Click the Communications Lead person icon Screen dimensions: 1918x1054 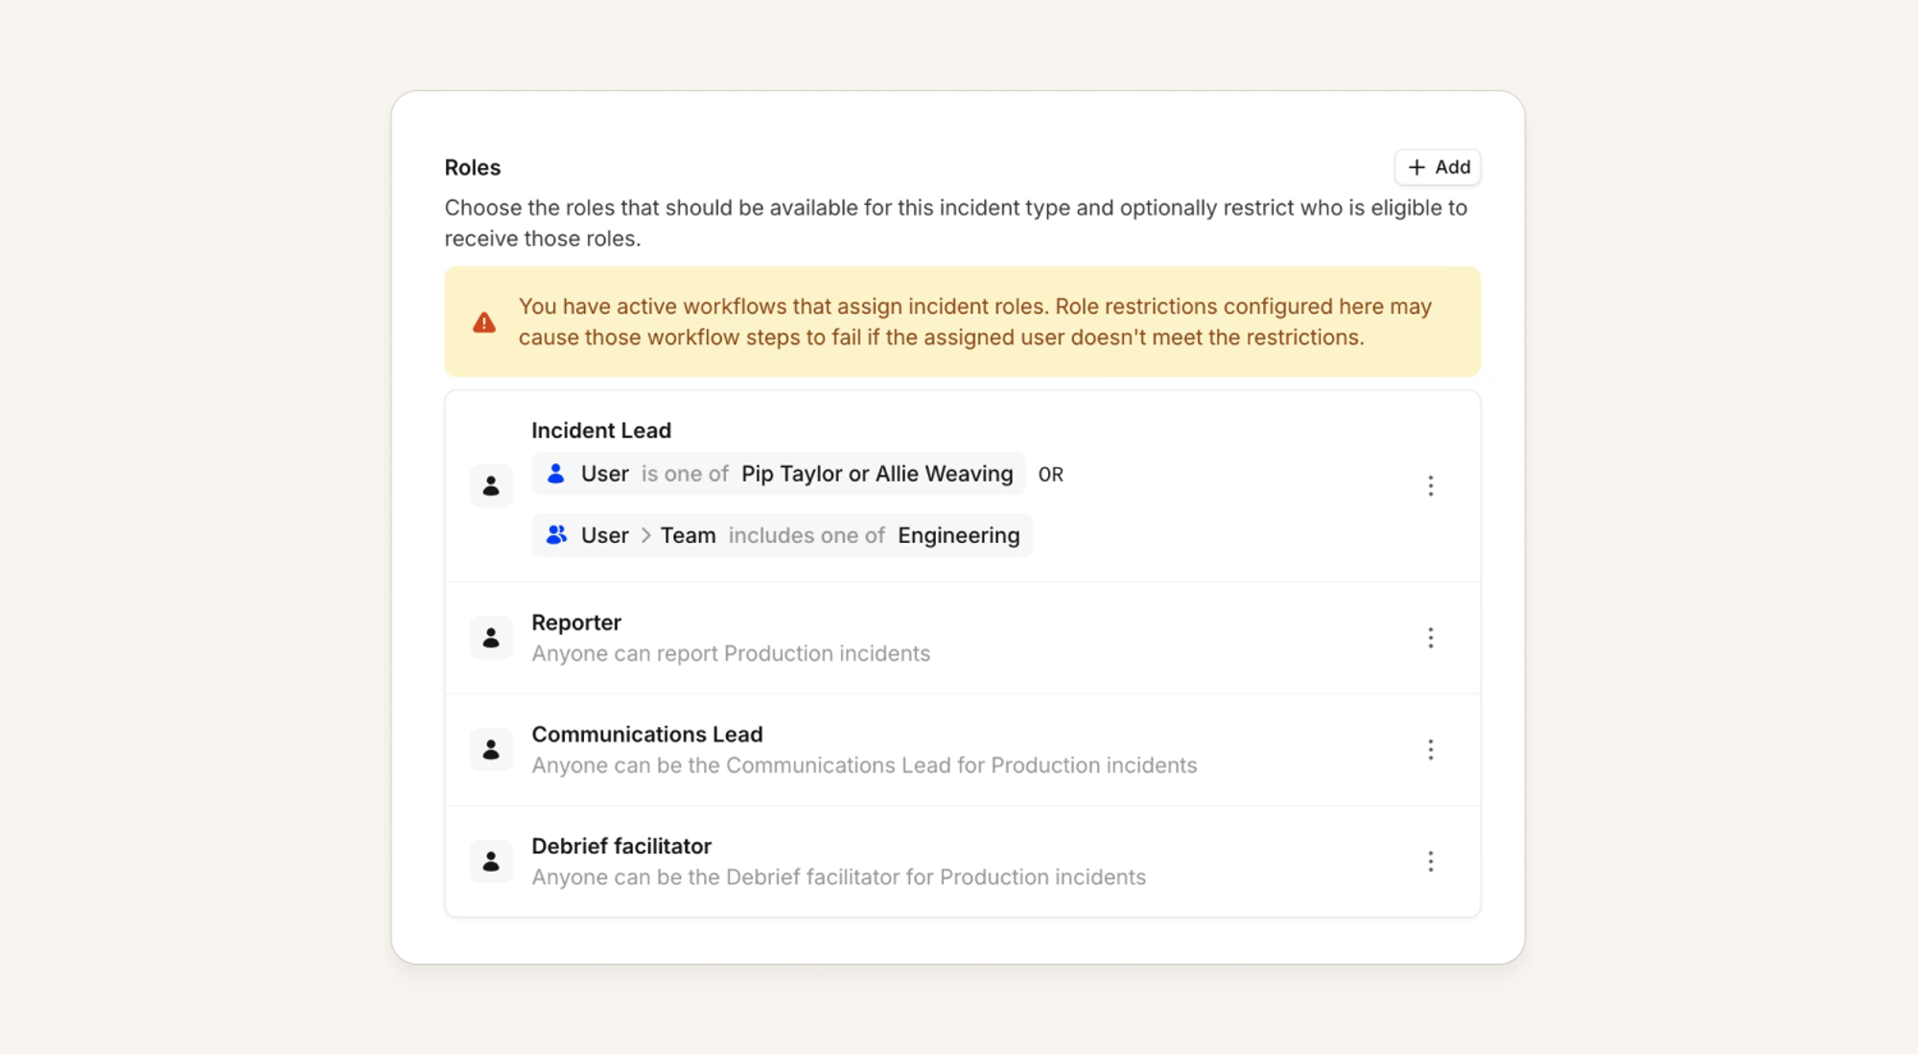pyautogui.click(x=491, y=749)
